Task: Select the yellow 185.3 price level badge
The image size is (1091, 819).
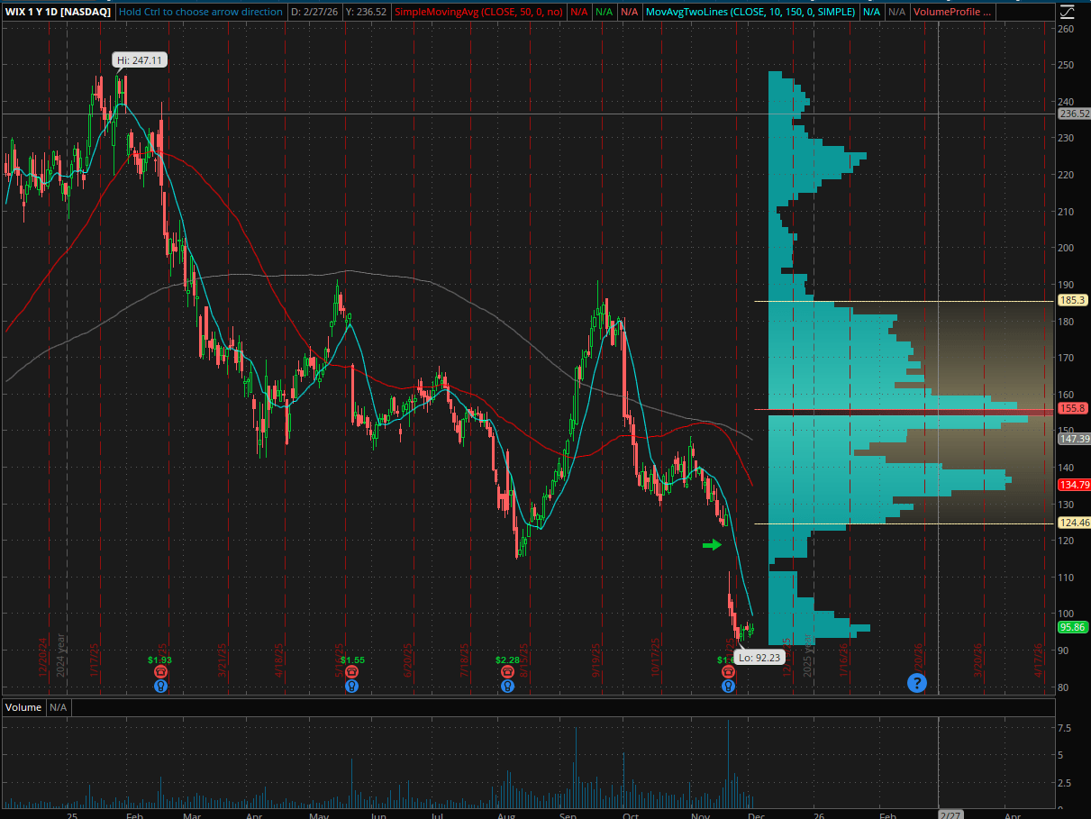Action: (1072, 300)
